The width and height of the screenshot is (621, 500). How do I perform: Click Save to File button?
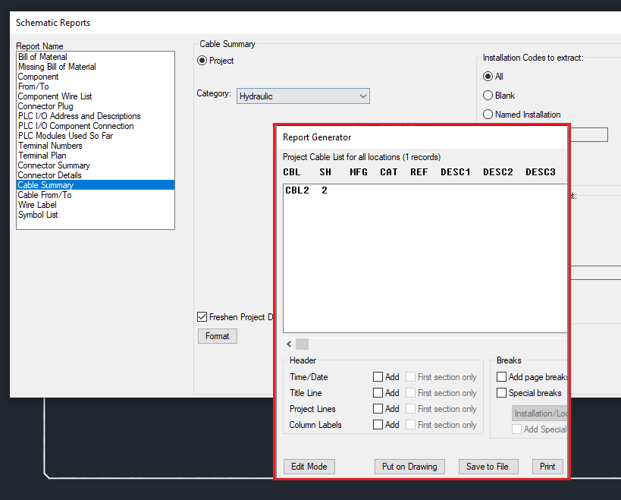click(x=488, y=467)
